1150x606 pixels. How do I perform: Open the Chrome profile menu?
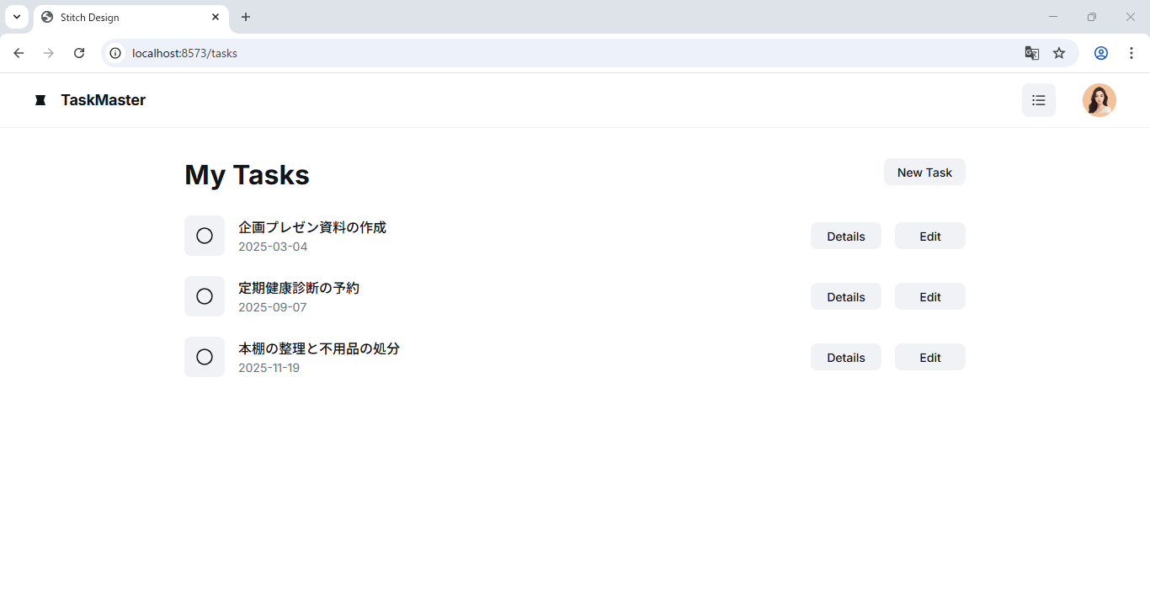pyautogui.click(x=1101, y=53)
